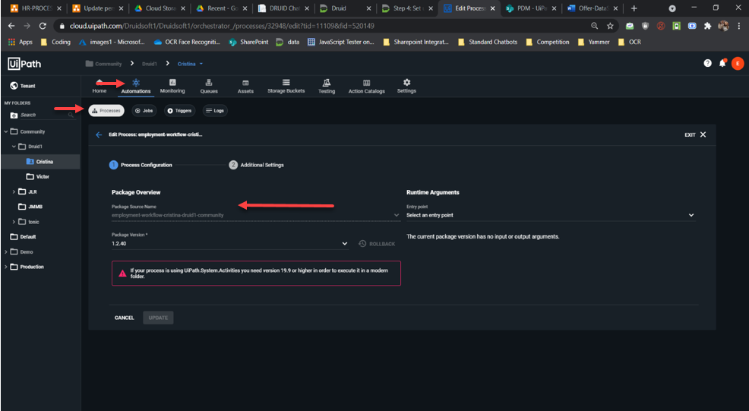Click the browser address bar

click(325, 26)
